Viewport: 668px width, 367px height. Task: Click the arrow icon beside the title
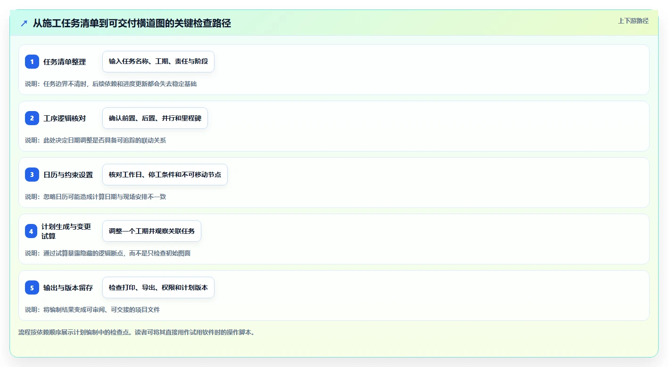pyautogui.click(x=24, y=23)
